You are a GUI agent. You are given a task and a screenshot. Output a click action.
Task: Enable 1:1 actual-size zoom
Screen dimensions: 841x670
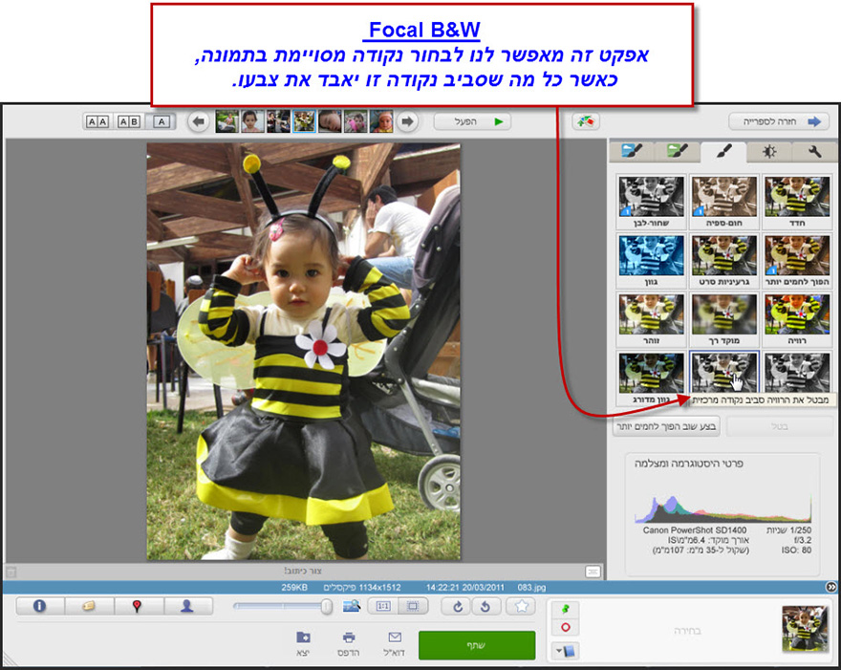tap(382, 607)
